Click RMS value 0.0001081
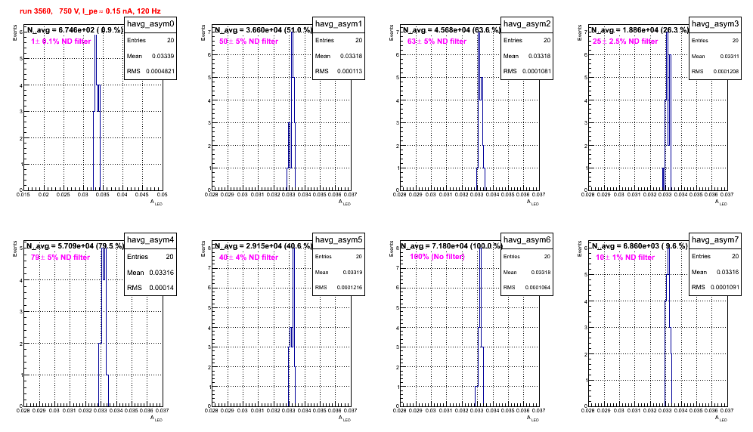Viewport: 753px width, 432px height. (x=537, y=71)
